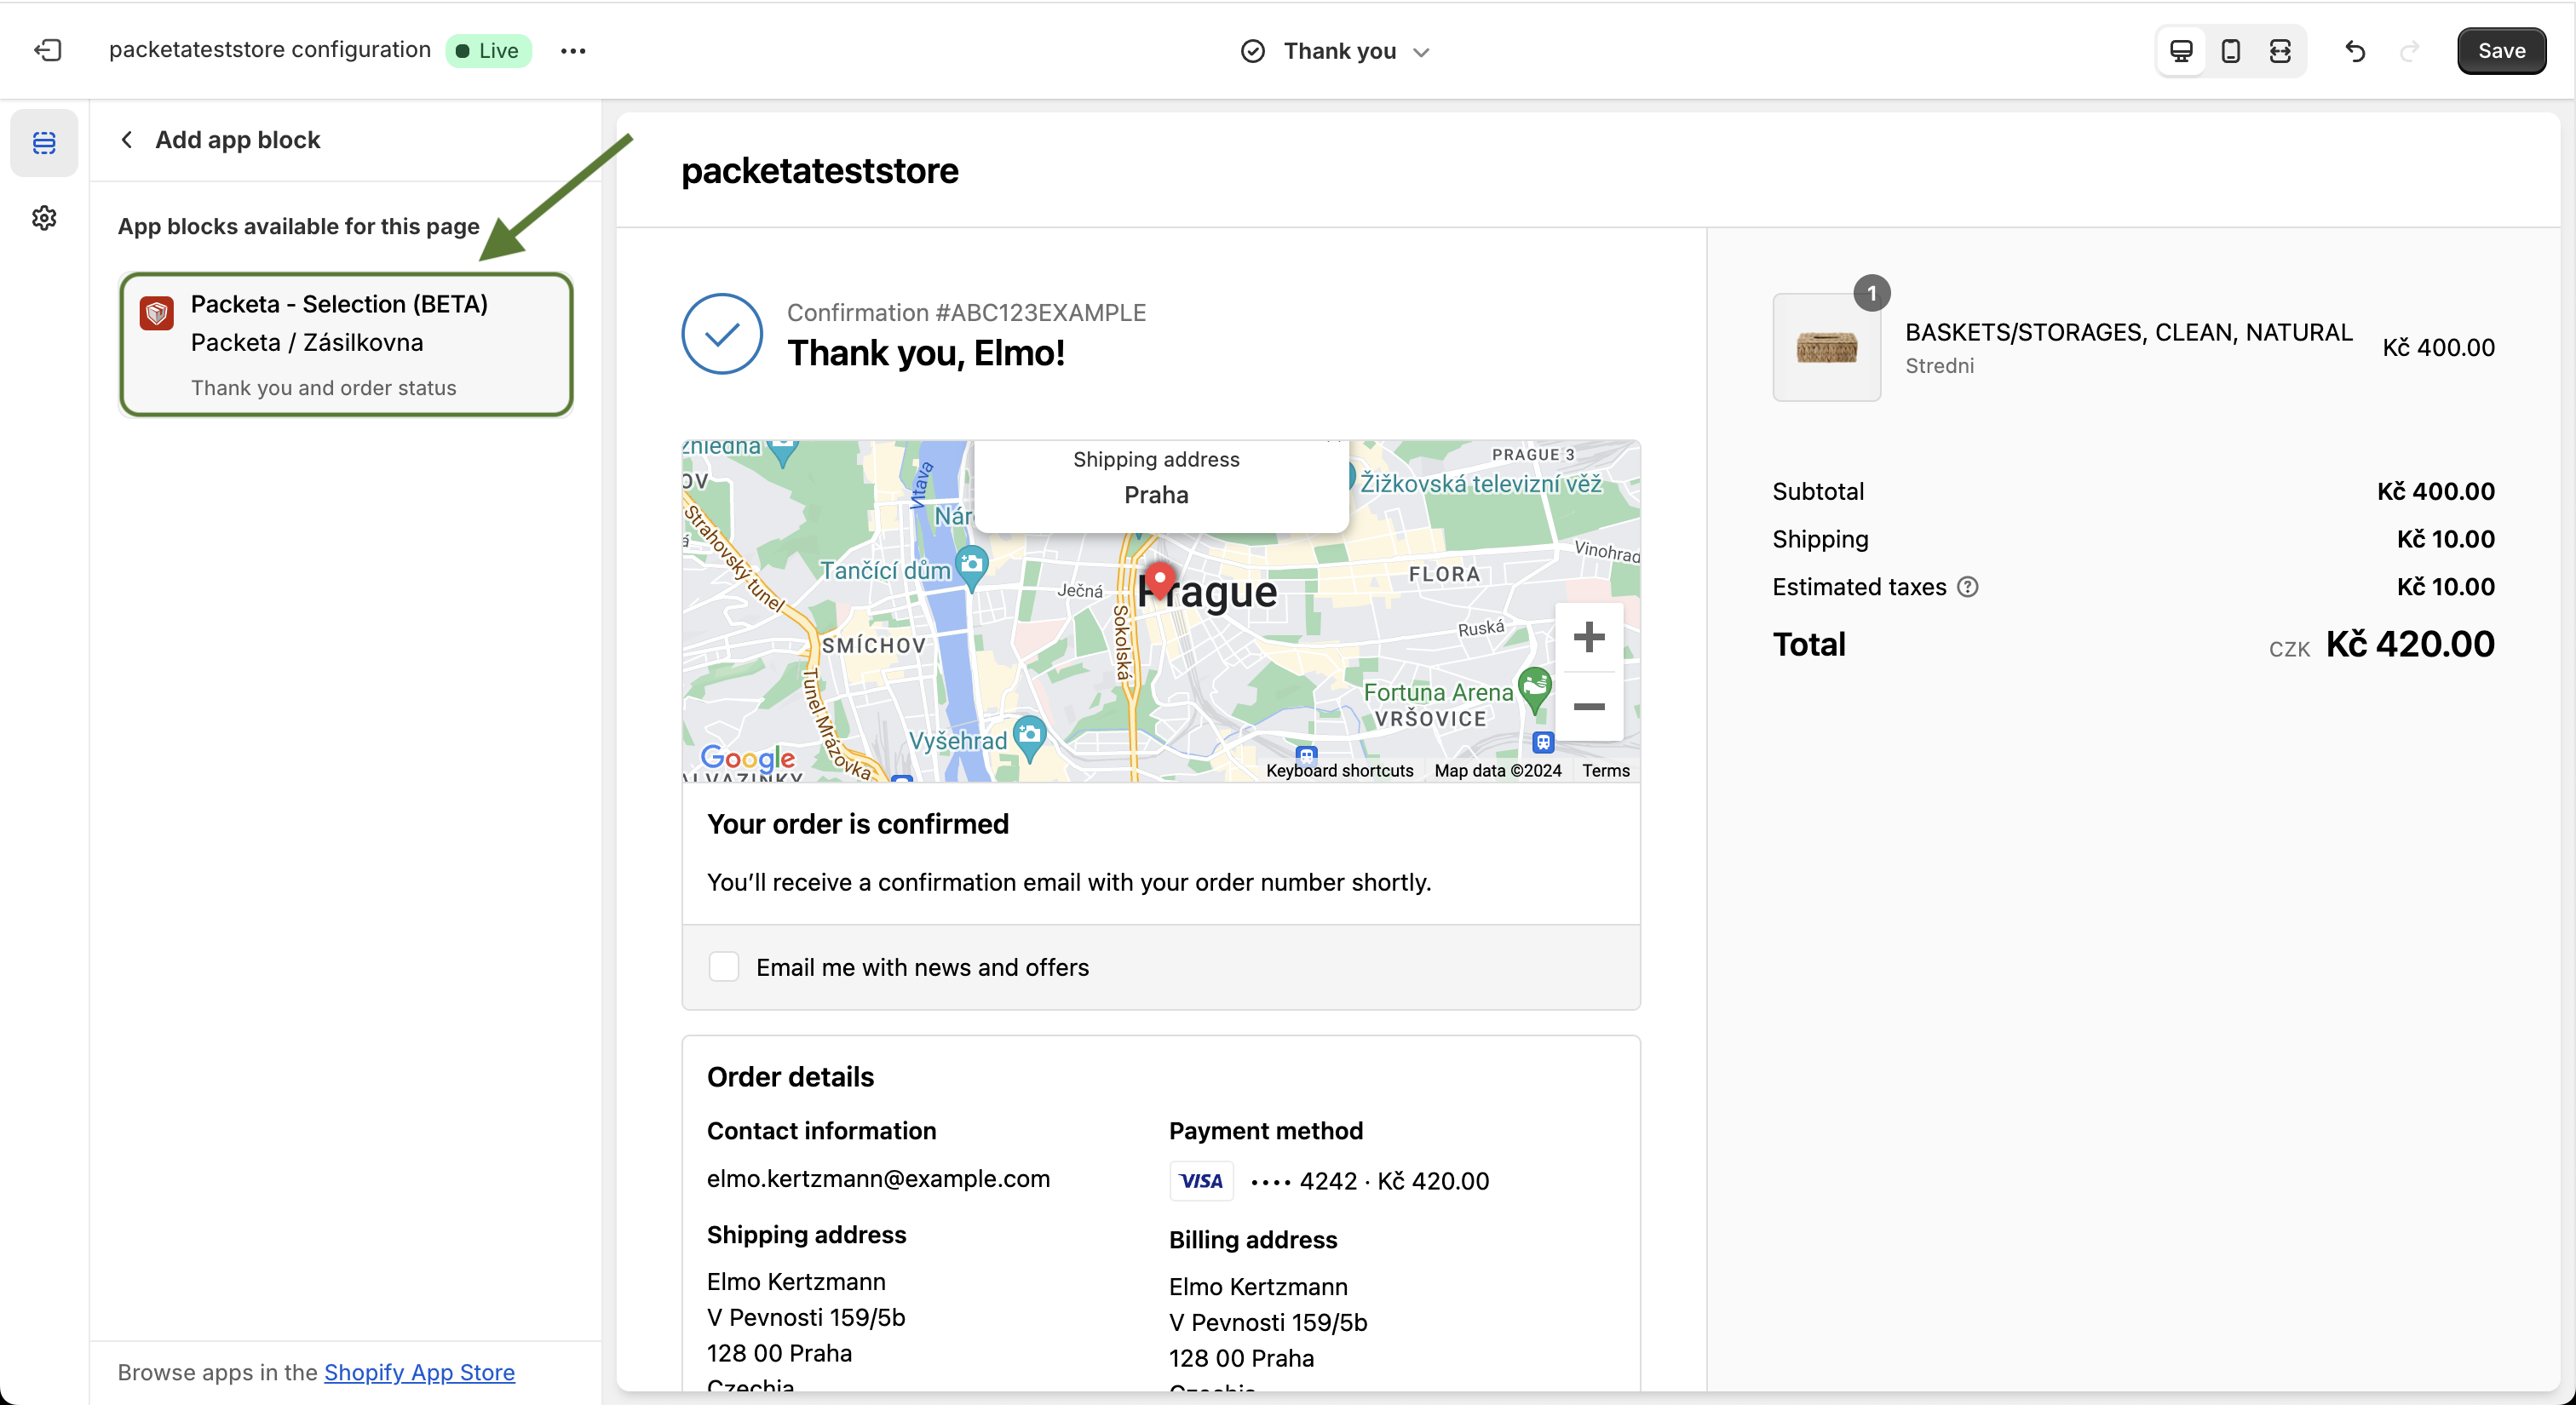Tick Email me with news and offers
Screen dimensions: 2576x1405
pos(724,966)
